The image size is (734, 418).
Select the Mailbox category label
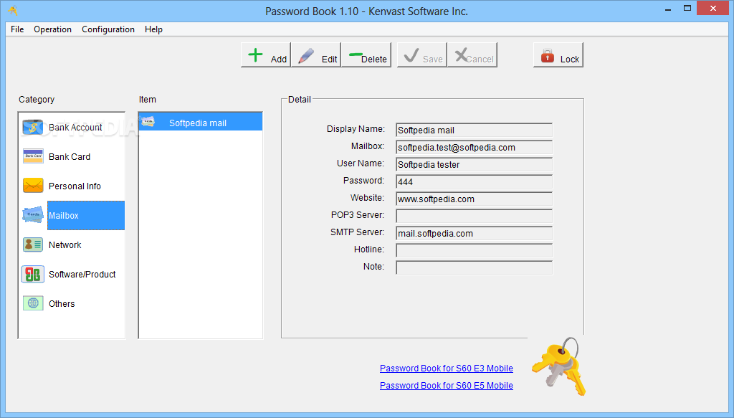[x=64, y=215]
